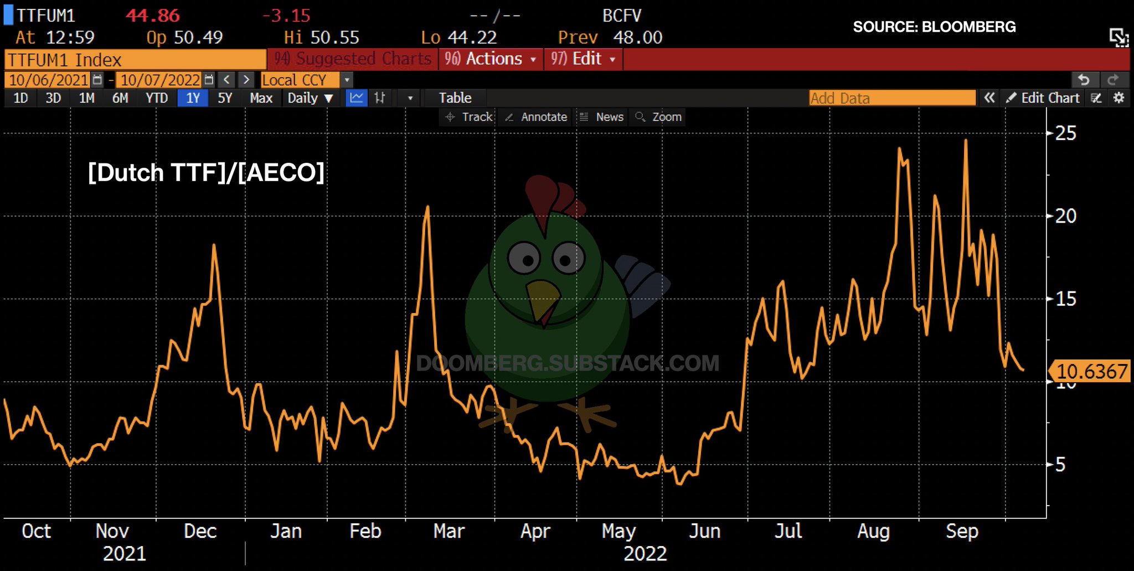The width and height of the screenshot is (1134, 571).
Task: Open the Edit menu in red bar
Action: [584, 59]
